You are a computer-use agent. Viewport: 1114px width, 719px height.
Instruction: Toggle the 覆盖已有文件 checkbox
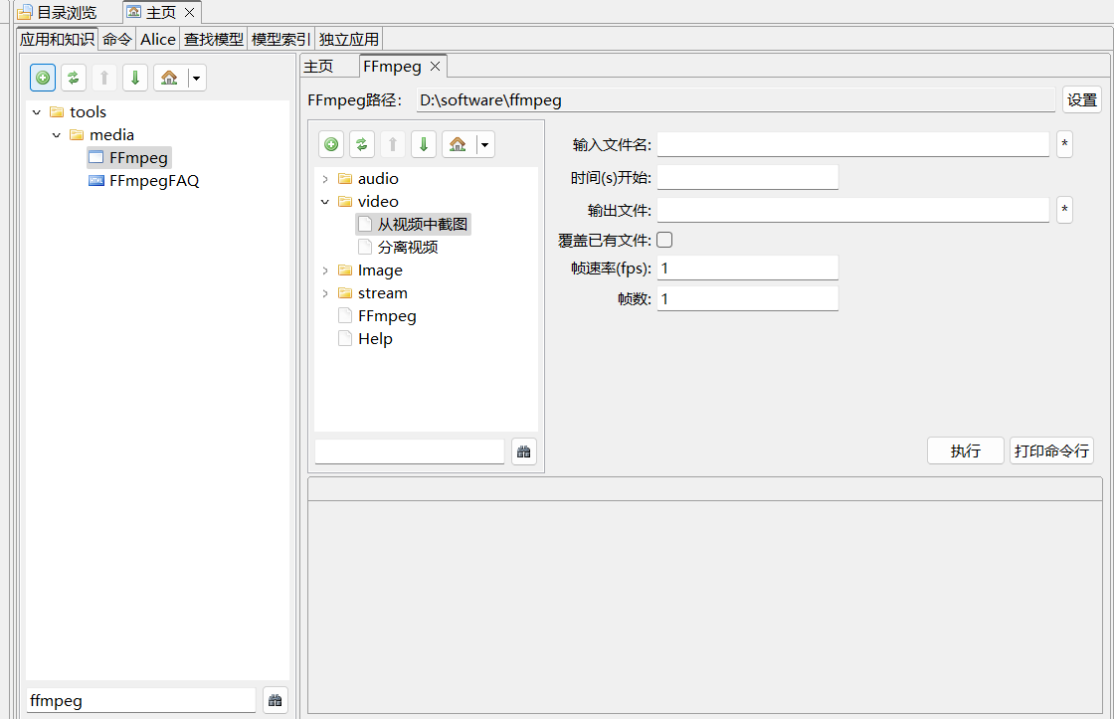tap(665, 240)
